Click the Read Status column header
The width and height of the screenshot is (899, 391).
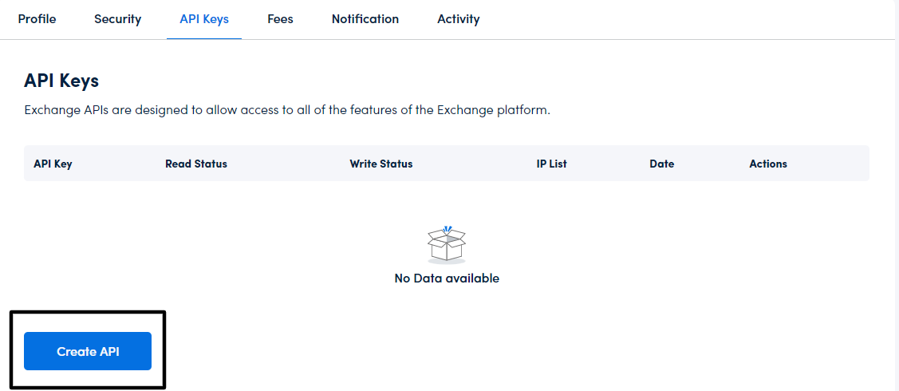coord(196,164)
